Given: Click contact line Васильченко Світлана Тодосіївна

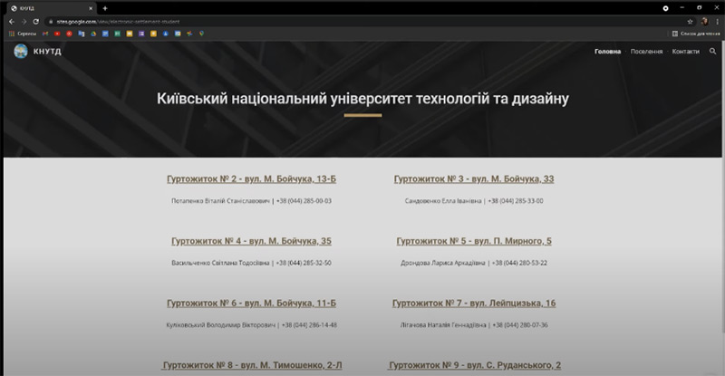Looking at the screenshot, I should pos(252,263).
